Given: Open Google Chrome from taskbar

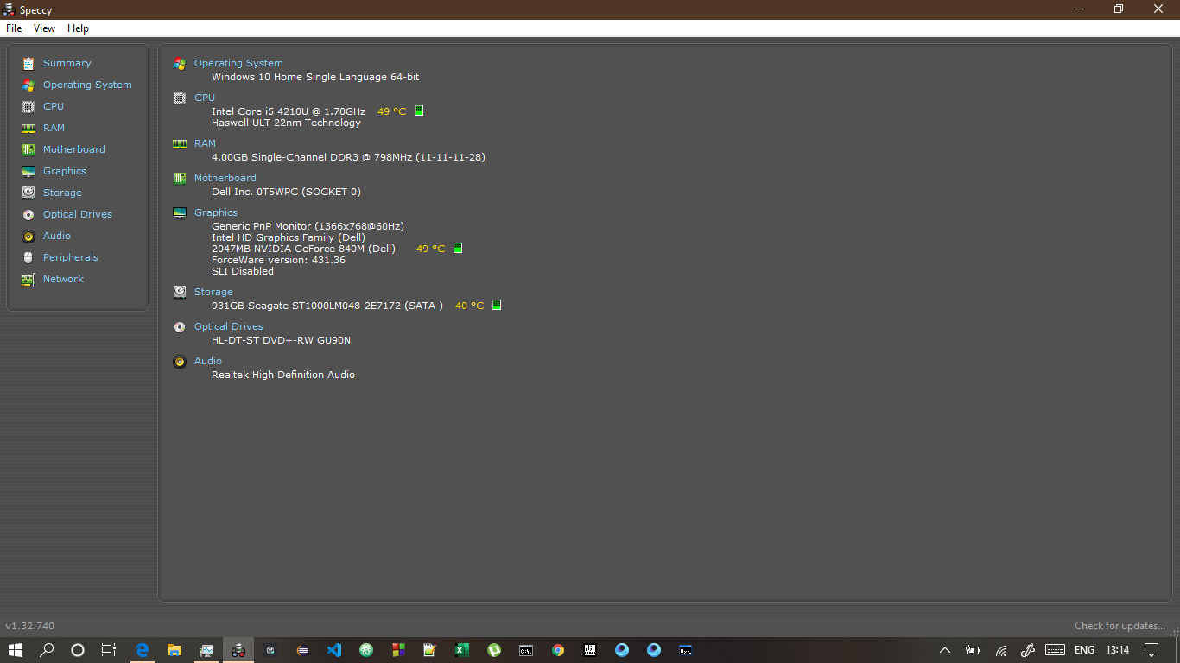Looking at the screenshot, I should coord(558,650).
